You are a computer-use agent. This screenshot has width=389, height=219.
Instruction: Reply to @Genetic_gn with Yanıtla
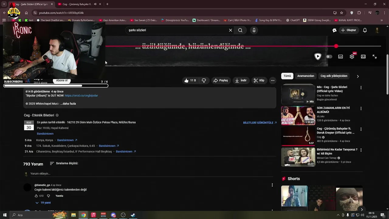point(59,196)
